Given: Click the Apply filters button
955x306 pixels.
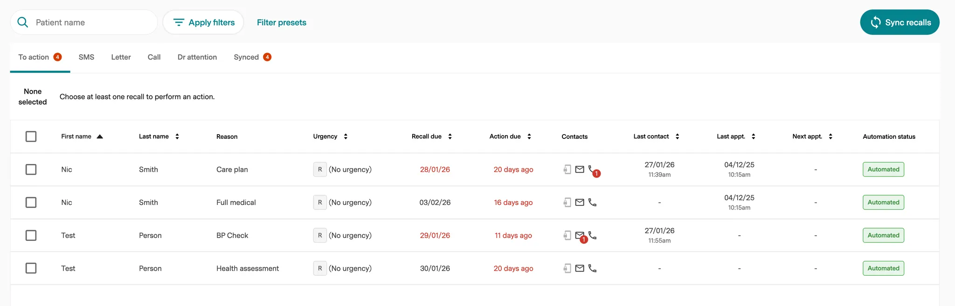Looking at the screenshot, I should coord(203,22).
